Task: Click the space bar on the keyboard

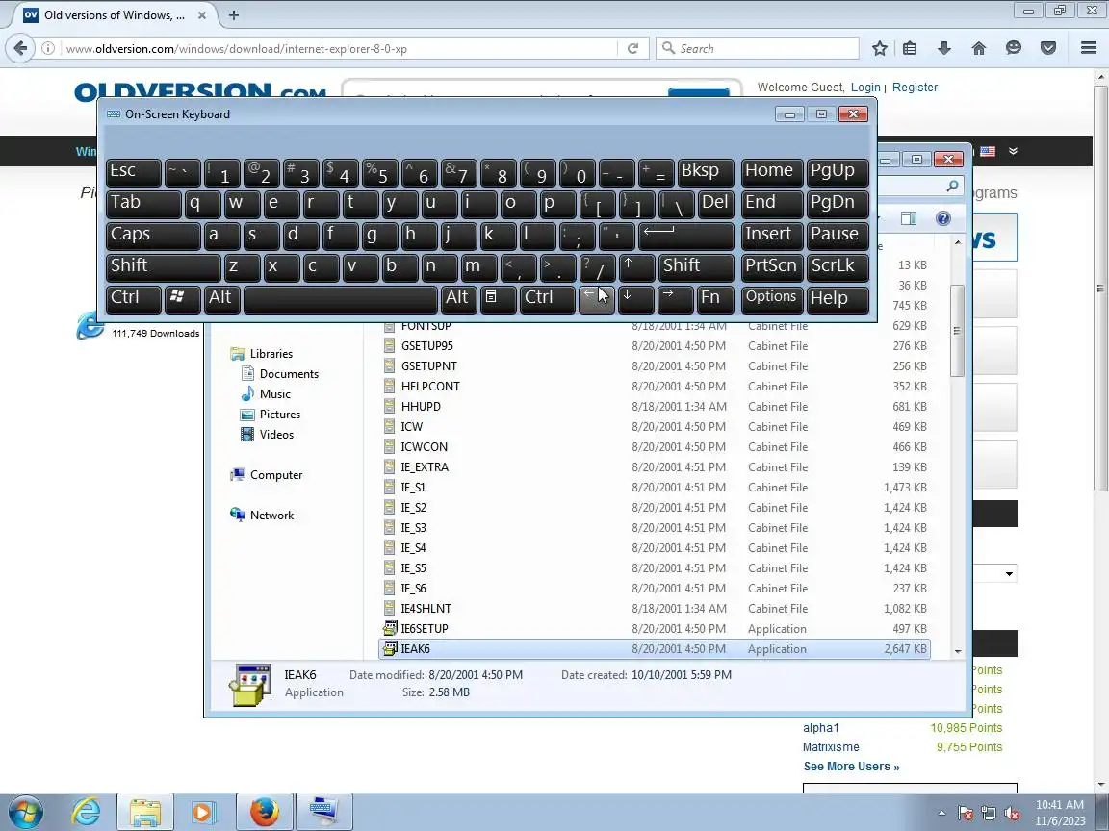Action: 340,299
